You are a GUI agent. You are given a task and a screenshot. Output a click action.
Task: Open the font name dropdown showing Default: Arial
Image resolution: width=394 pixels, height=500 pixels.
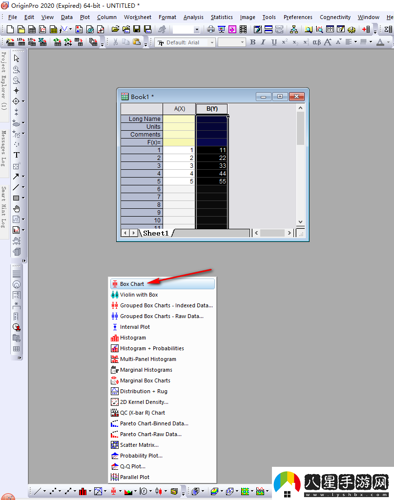[186, 42]
